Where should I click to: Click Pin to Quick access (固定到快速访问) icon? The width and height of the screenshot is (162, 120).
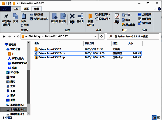pyautogui.click(x=6, y=18)
